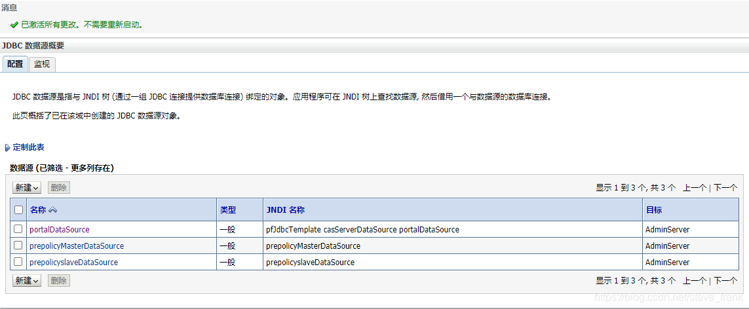The image size is (749, 309).
Task: Sort by the 名称 column header
Action: coord(38,209)
